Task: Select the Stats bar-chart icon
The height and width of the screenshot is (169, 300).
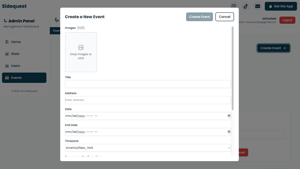Action: tap(6, 54)
